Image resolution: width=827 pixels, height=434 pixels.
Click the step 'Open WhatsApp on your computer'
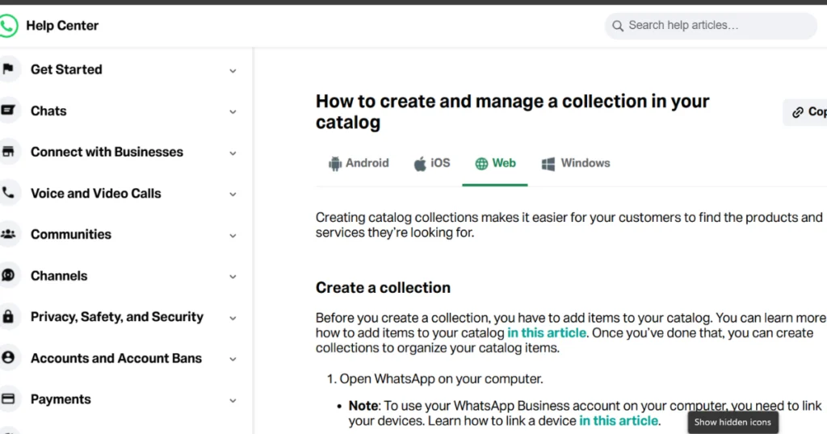click(x=441, y=378)
